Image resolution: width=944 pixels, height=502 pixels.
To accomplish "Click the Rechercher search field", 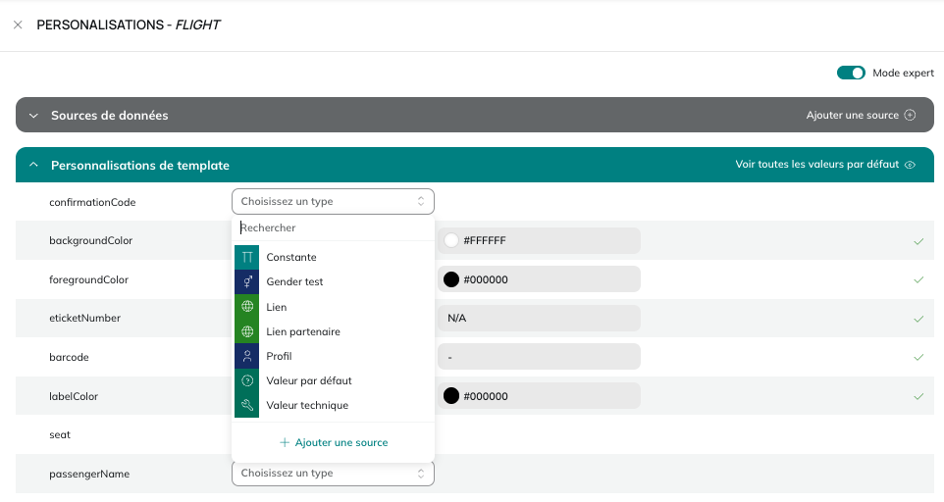I will tap(333, 227).
